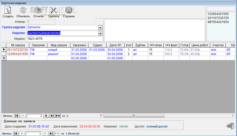Click the Заказчик column header
The height and width of the screenshot is (136, 237).
click(38, 45)
